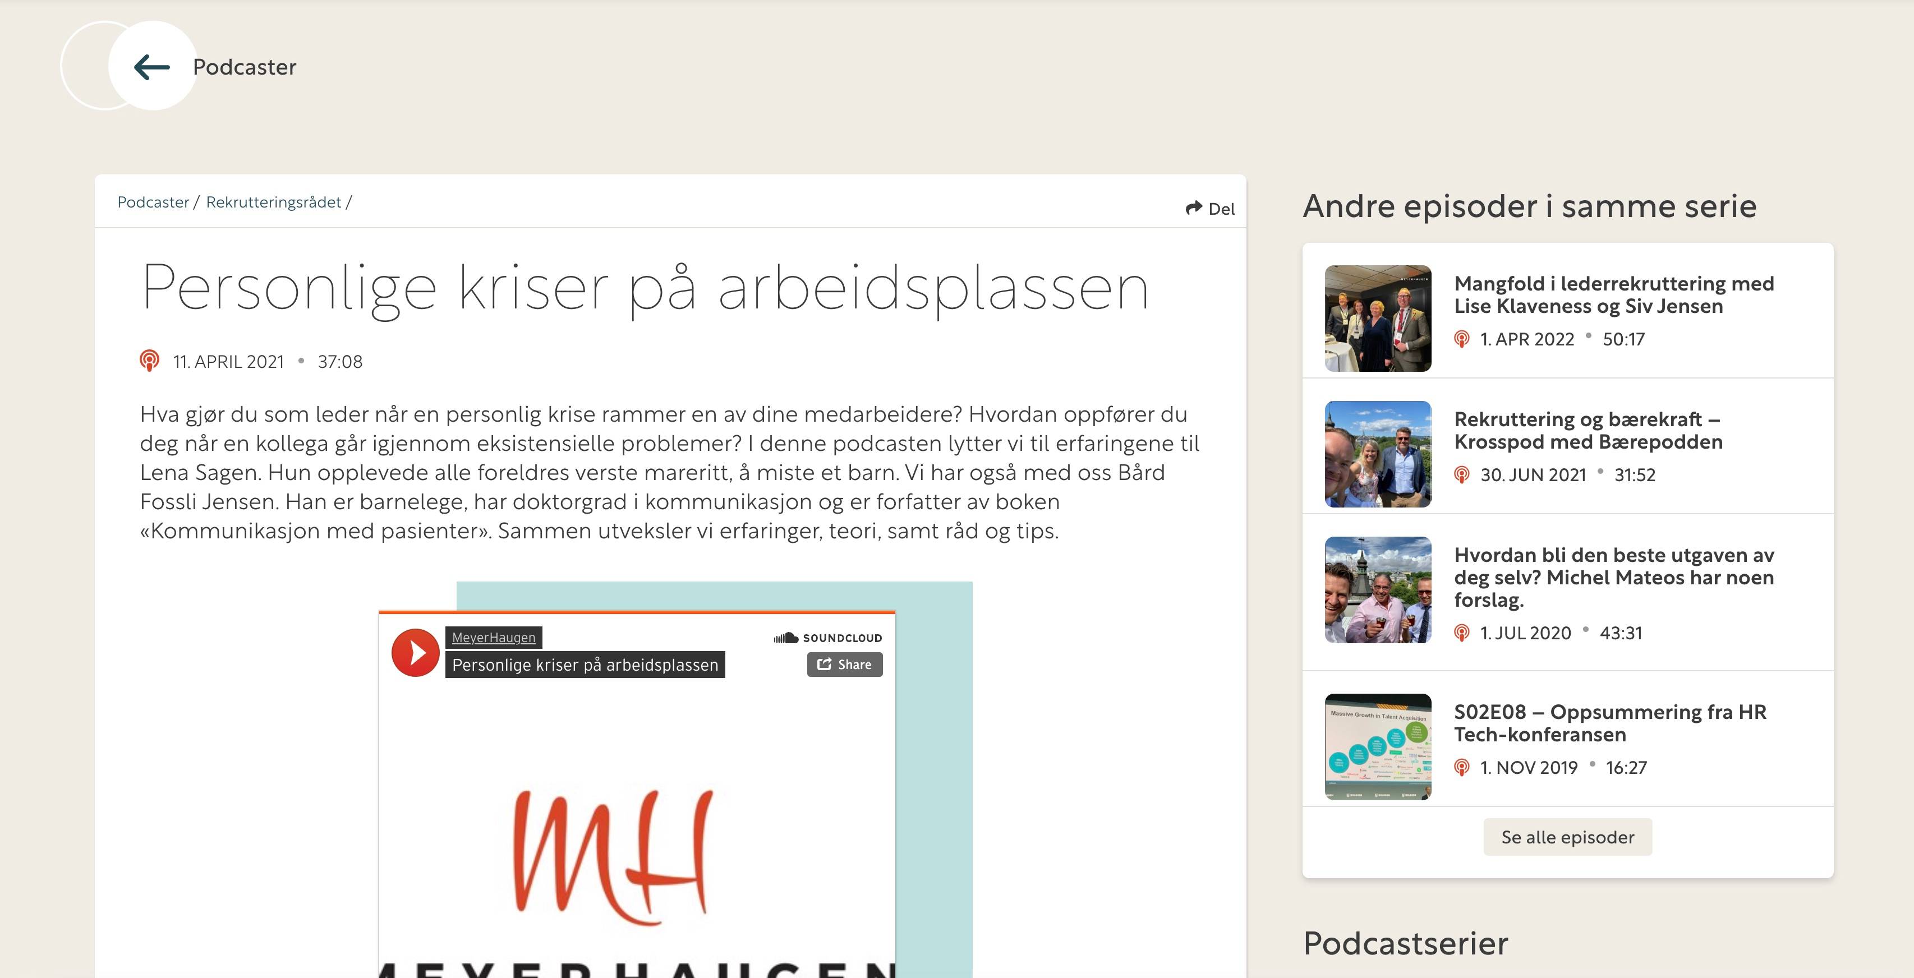The width and height of the screenshot is (1914, 978).
Task: Open the Rekruttering og bærekraft episode thumbnail
Action: pyautogui.click(x=1378, y=454)
